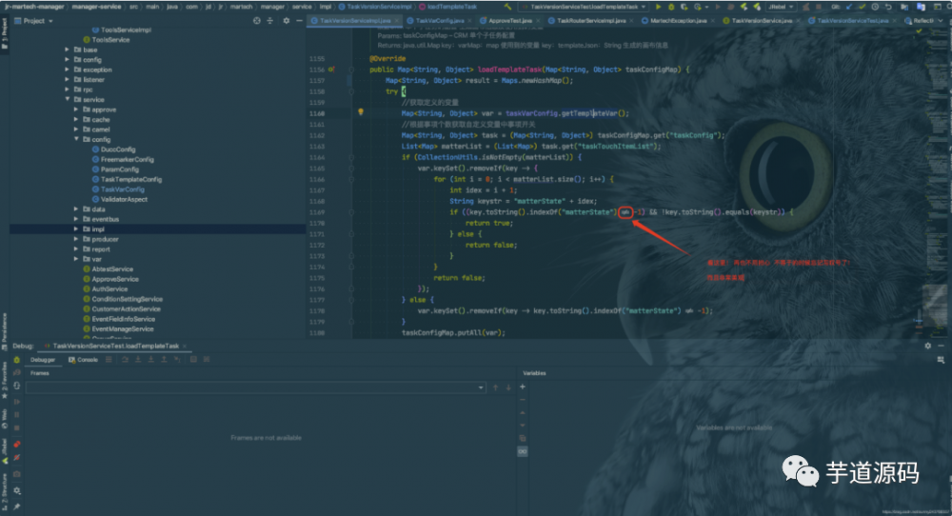952x516 pixels.
Task: Collapse the inner config folder under service
Action: click(76, 140)
